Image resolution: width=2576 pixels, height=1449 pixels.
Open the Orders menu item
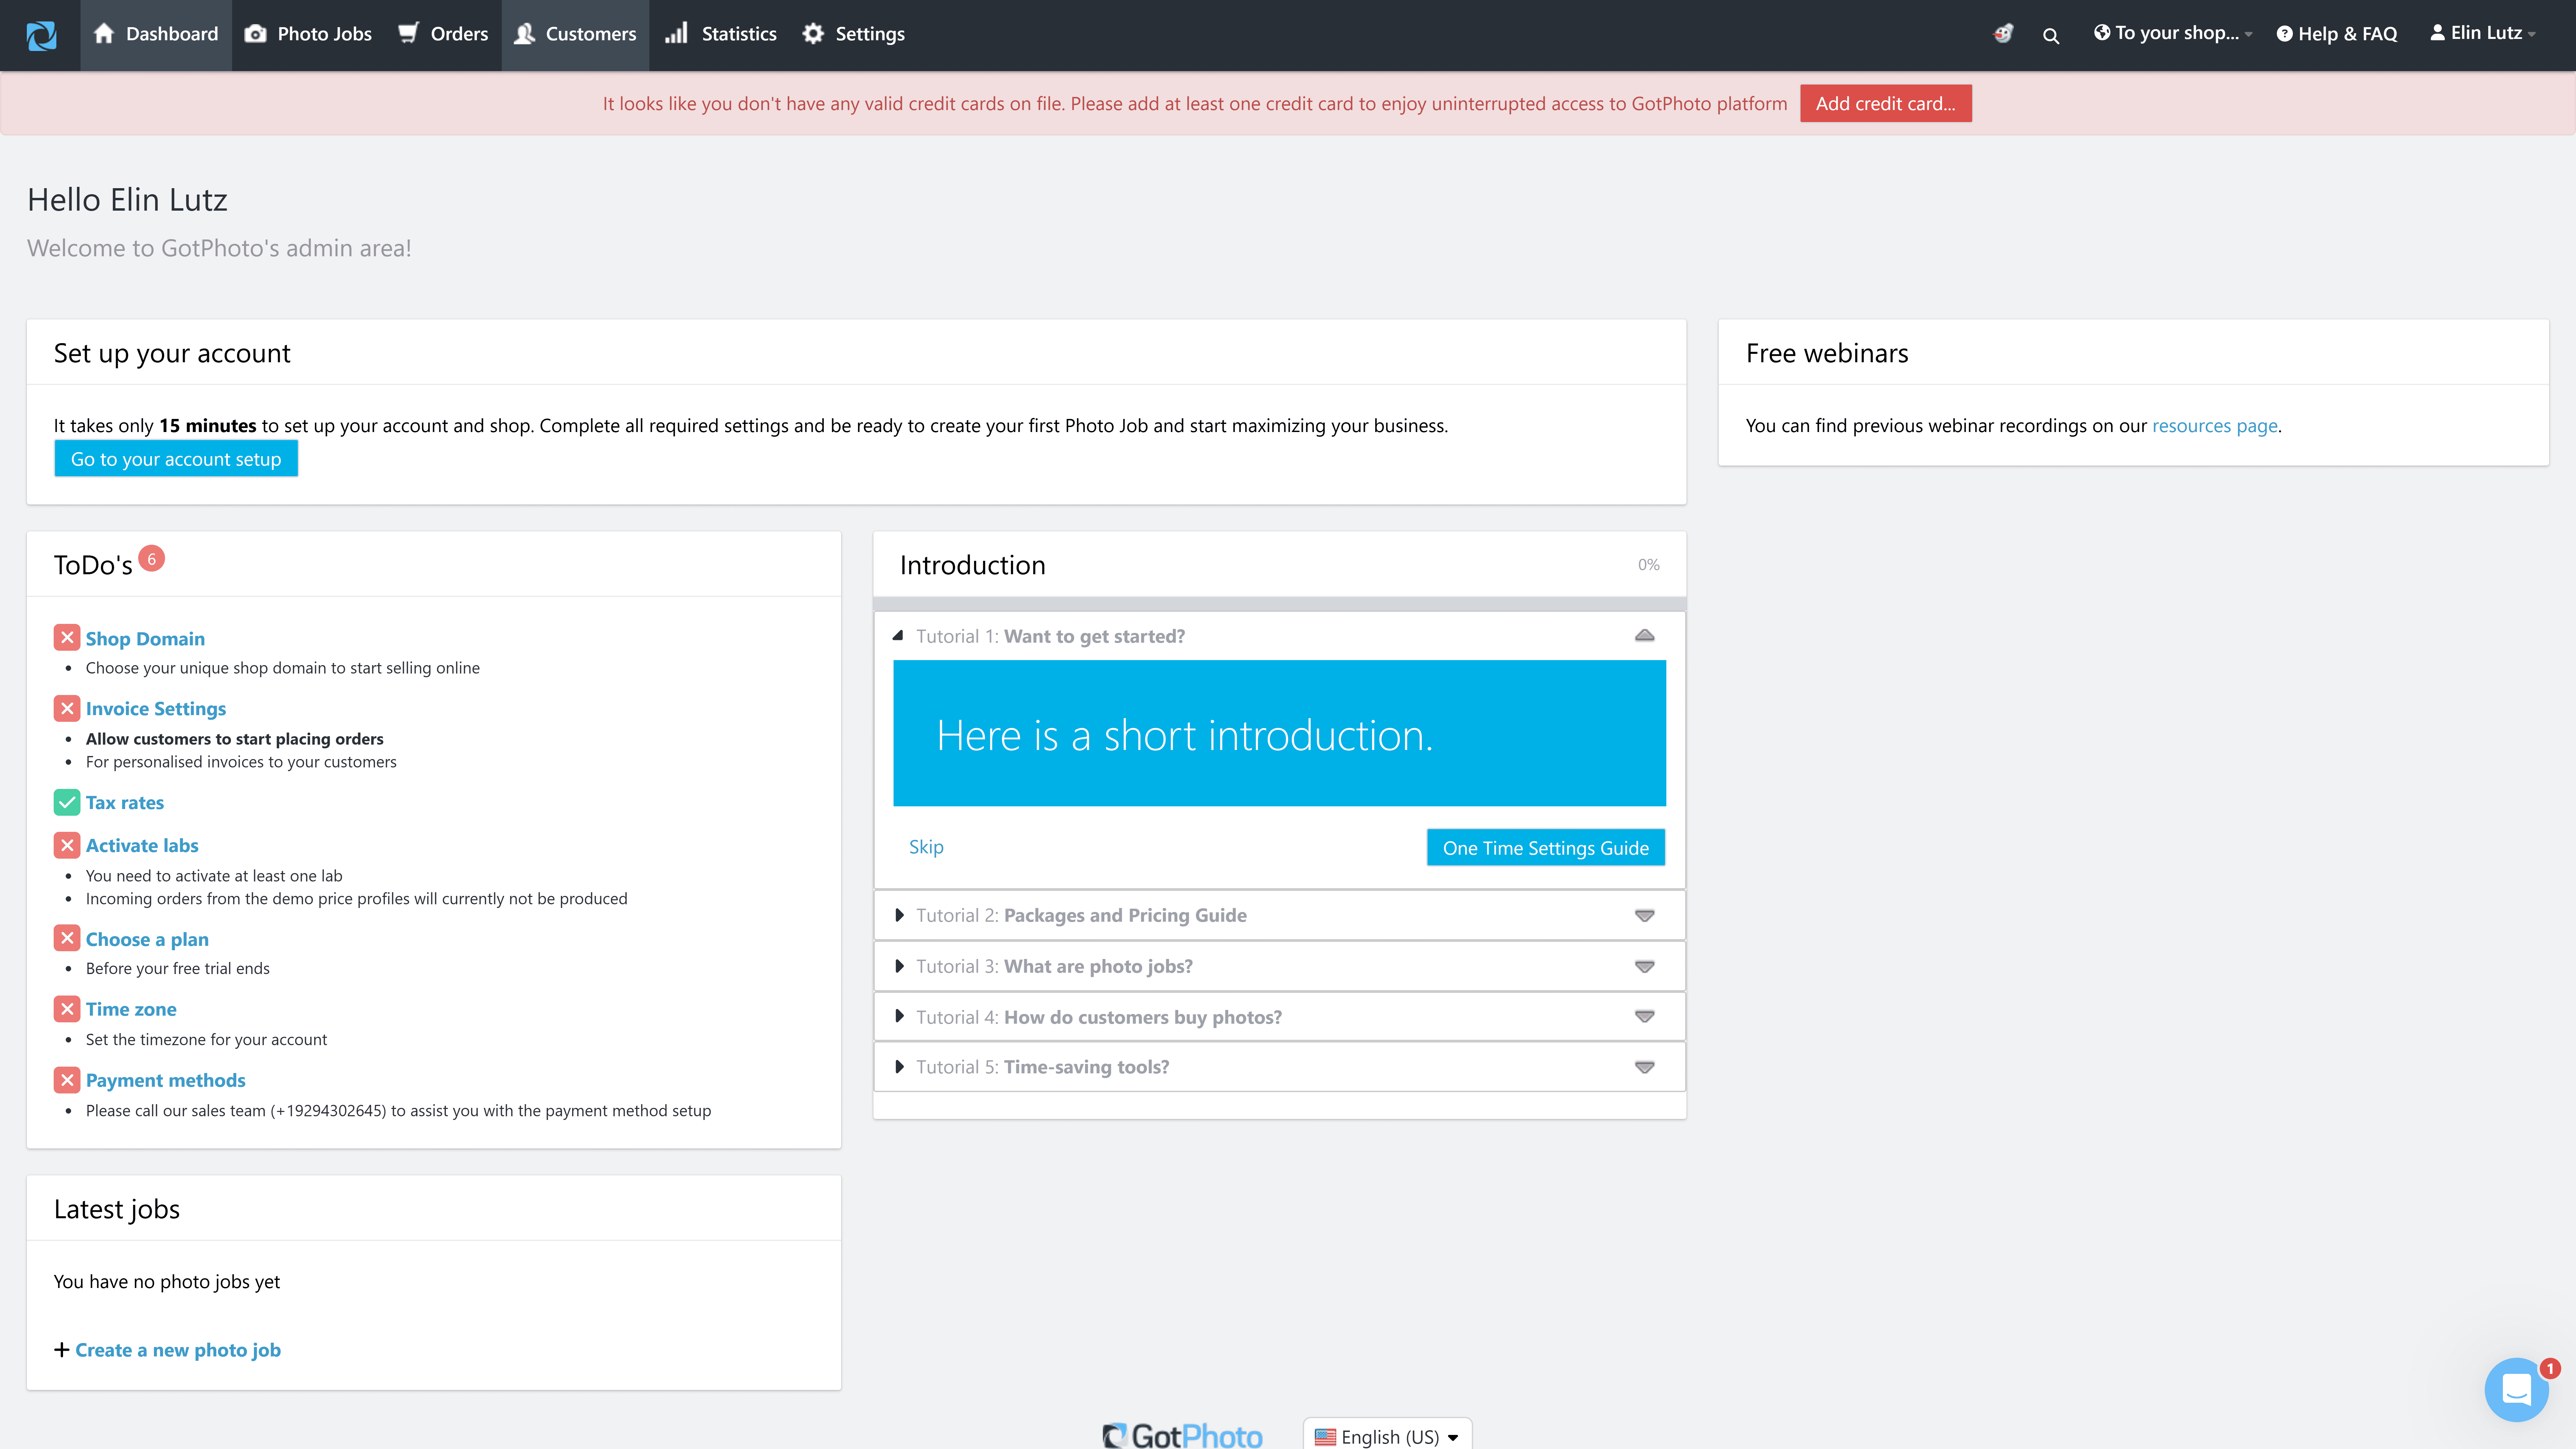pyautogui.click(x=443, y=35)
